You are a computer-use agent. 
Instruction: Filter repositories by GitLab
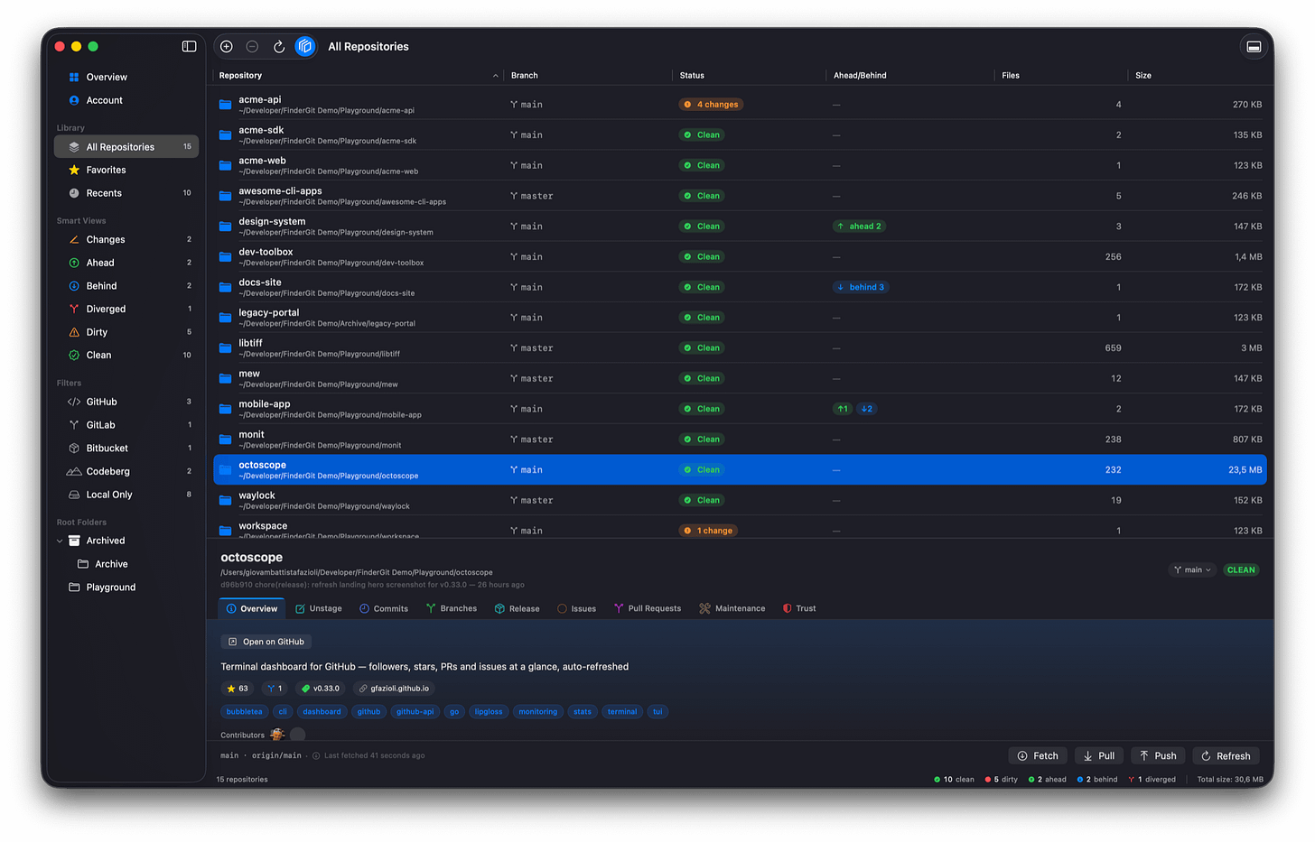coord(126,425)
